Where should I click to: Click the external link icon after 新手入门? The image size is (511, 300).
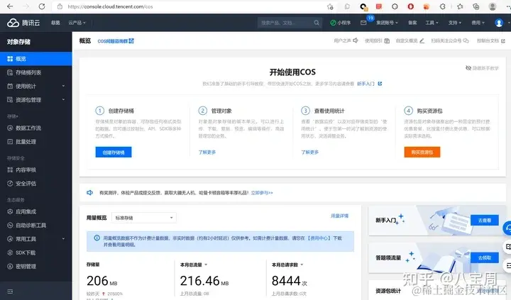(x=380, y=84)
